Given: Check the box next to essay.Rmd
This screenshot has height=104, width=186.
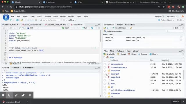Looking at the screenshot, I should point(105,77).
